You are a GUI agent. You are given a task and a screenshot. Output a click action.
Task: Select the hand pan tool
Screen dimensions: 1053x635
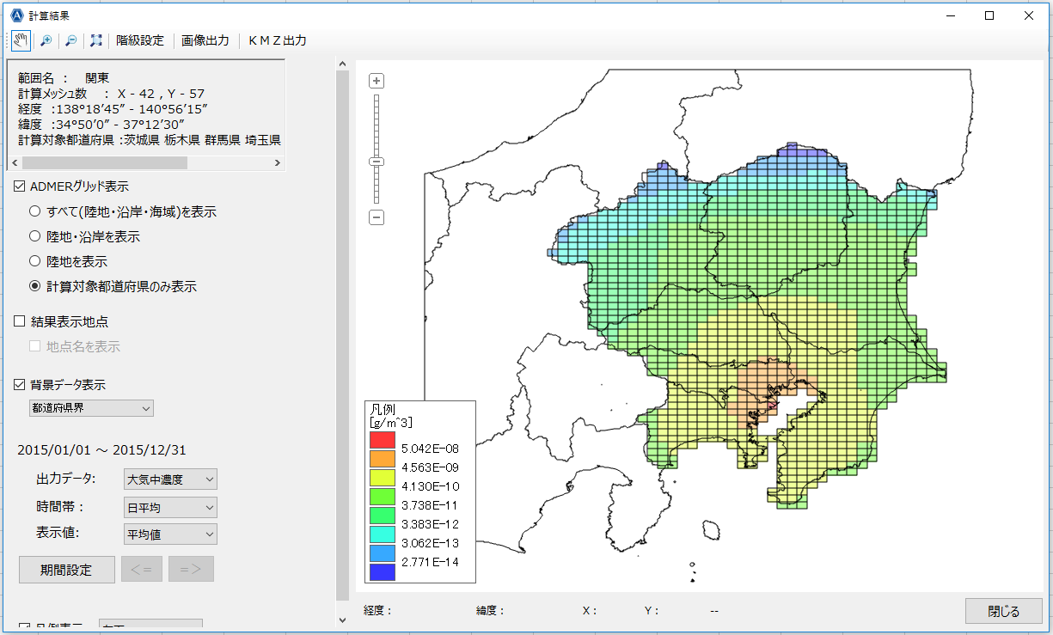(21, 40)
